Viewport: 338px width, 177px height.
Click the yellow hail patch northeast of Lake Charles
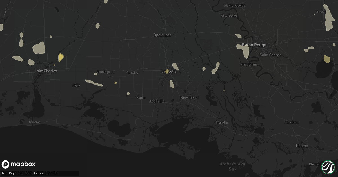point(61,57)
